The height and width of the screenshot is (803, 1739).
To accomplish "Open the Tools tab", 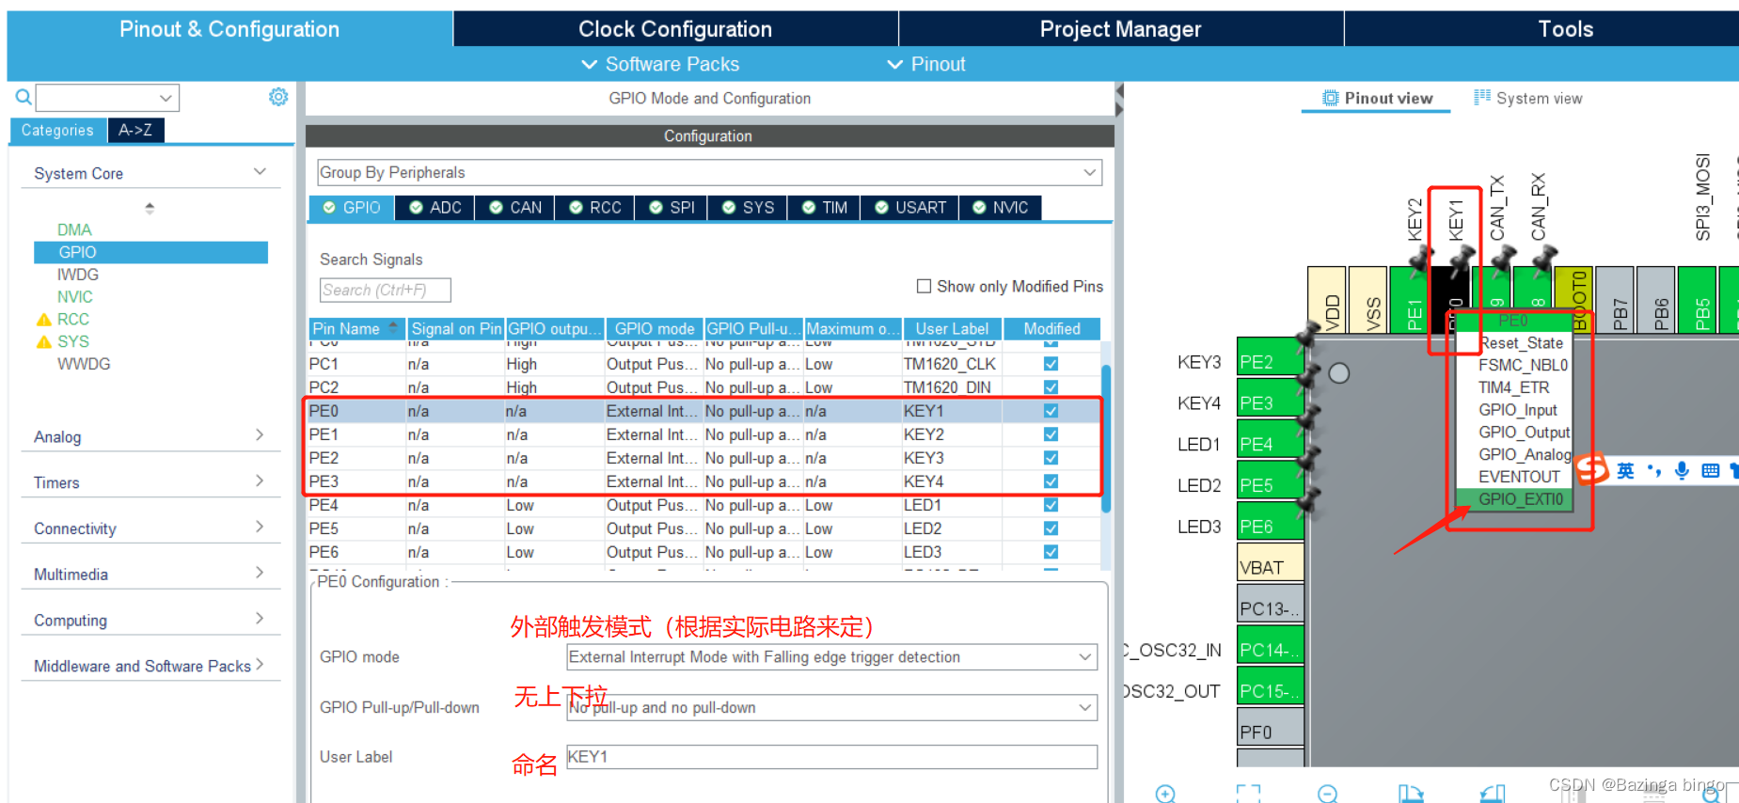I will pyautogui.click(x=1565, y=29).
